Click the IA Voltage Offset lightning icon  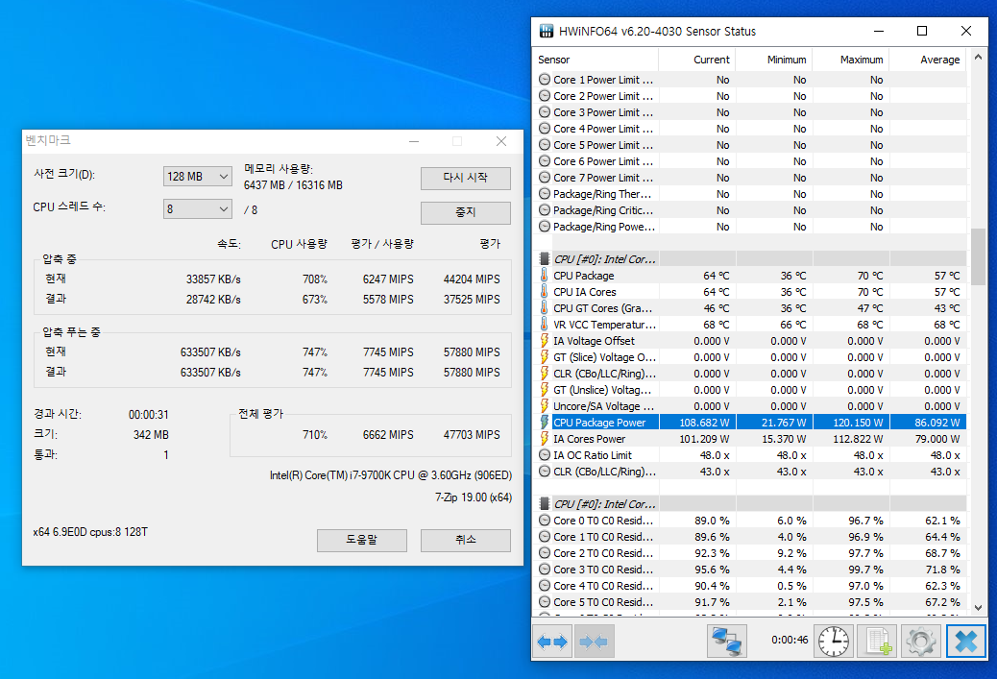[x=545, y=341]
